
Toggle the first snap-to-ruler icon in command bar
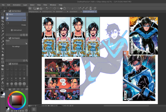[80, 8]
